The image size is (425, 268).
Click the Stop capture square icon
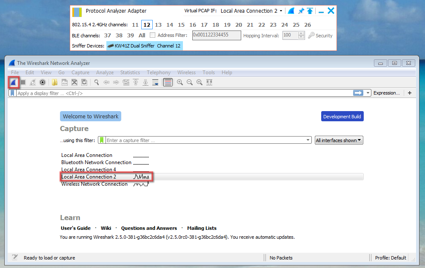[x=23, y=82]
